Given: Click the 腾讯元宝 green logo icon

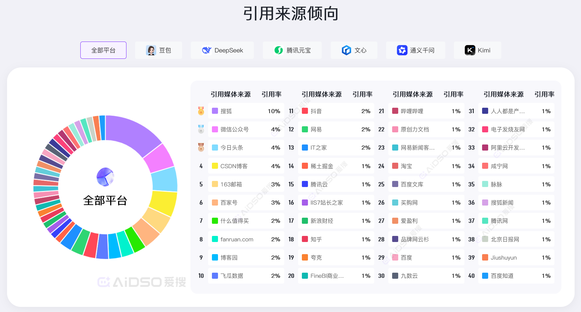Looking at the screenshot, I should click(278, 50).
